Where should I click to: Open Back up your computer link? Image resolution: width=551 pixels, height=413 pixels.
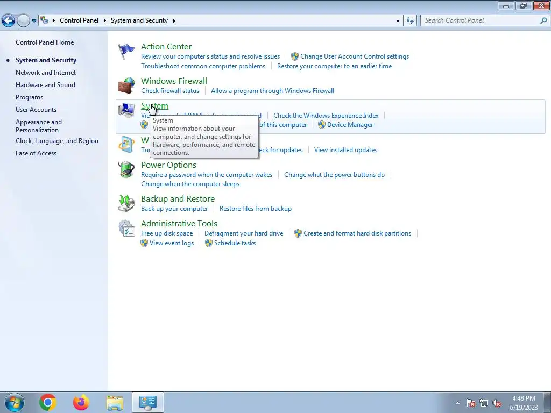point(174,209)
